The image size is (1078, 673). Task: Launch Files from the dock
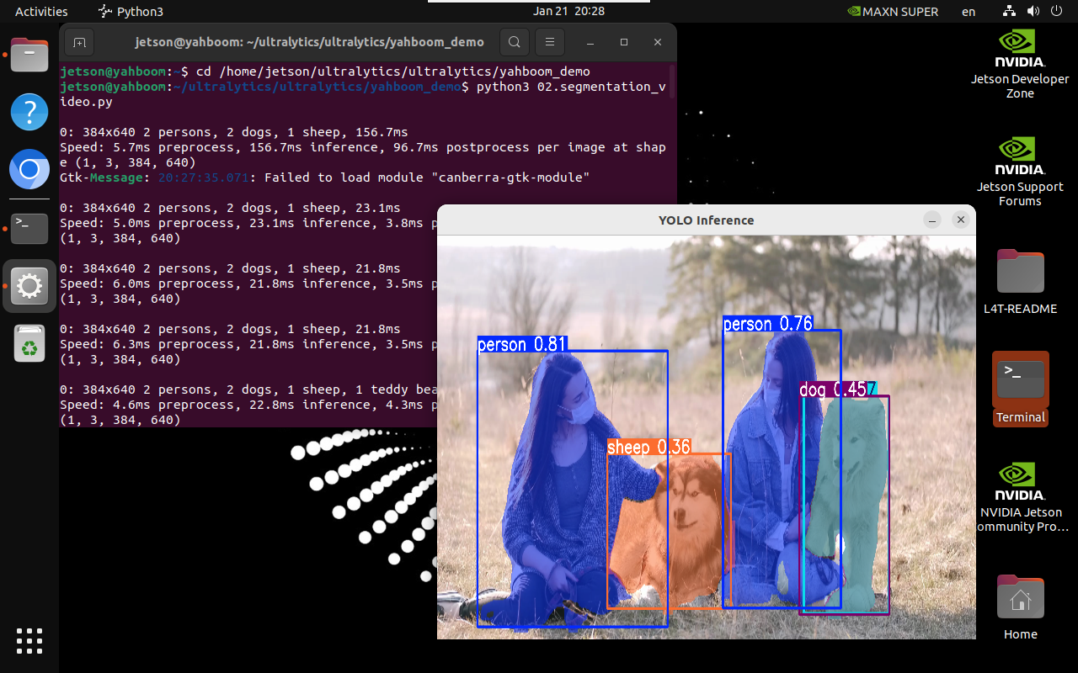tap(29, 56)
